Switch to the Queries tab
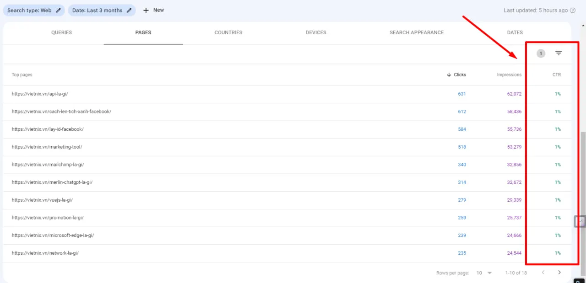The height and width of the screenshot is (283, 586). pyautogui.click(x=61, y=32)
